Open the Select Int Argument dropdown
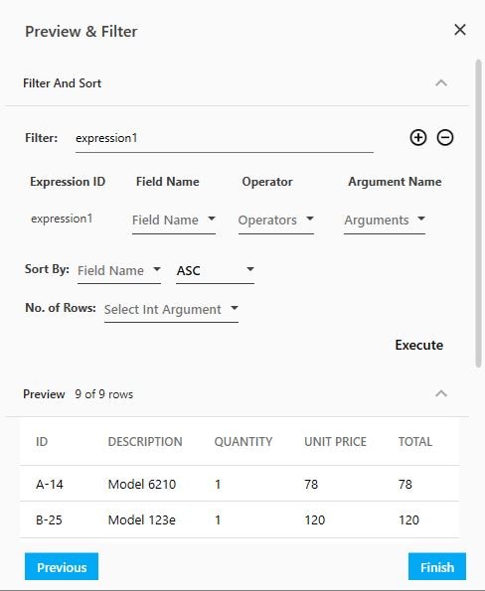485x591 pixels. pos(171,310)
